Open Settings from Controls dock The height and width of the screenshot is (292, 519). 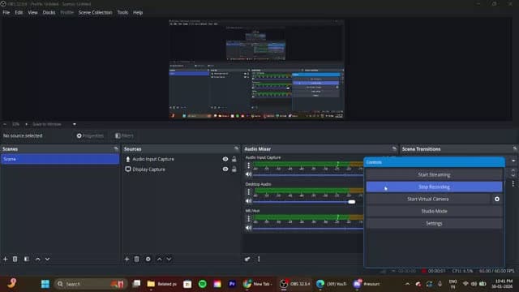point(434,224)
